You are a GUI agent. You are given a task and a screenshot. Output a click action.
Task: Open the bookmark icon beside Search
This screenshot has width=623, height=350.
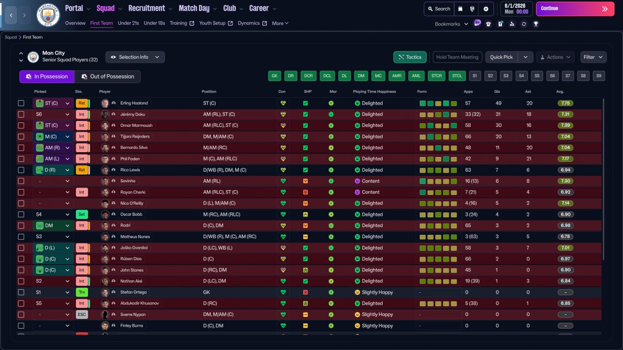pyautogui.click(x=460, y=9)
